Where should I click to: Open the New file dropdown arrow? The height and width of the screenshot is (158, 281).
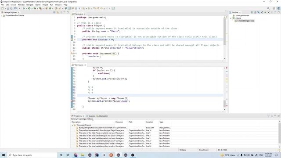[5, 8]
